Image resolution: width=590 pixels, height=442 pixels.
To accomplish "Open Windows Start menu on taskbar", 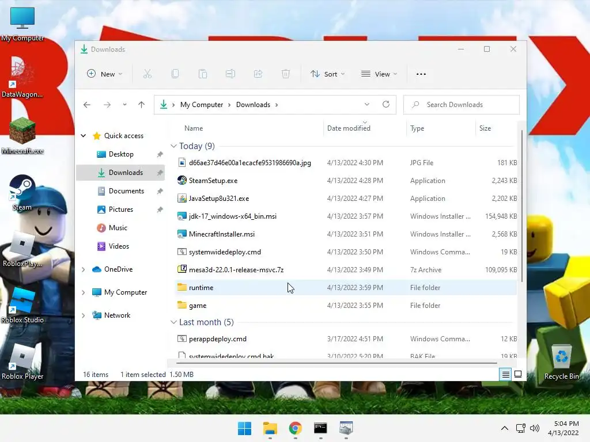I will 244,428.
